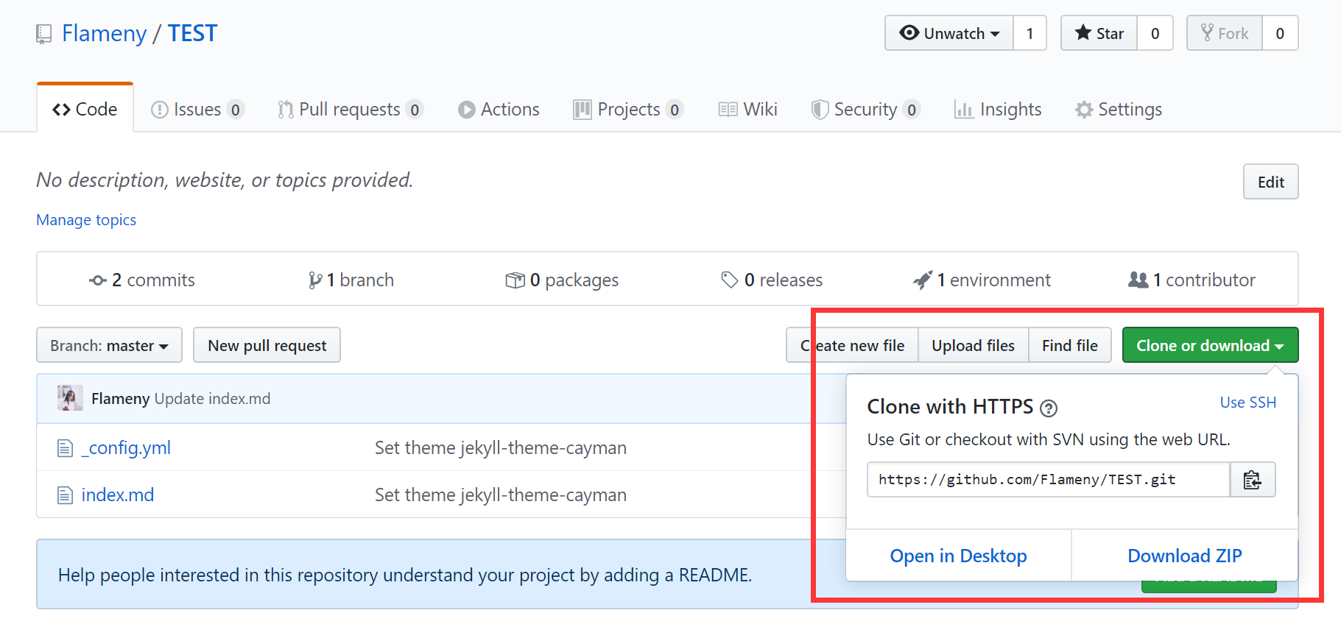Click the stargazers count next to Star
The width and height of the screenshot is (1341, 627).
1155,33
